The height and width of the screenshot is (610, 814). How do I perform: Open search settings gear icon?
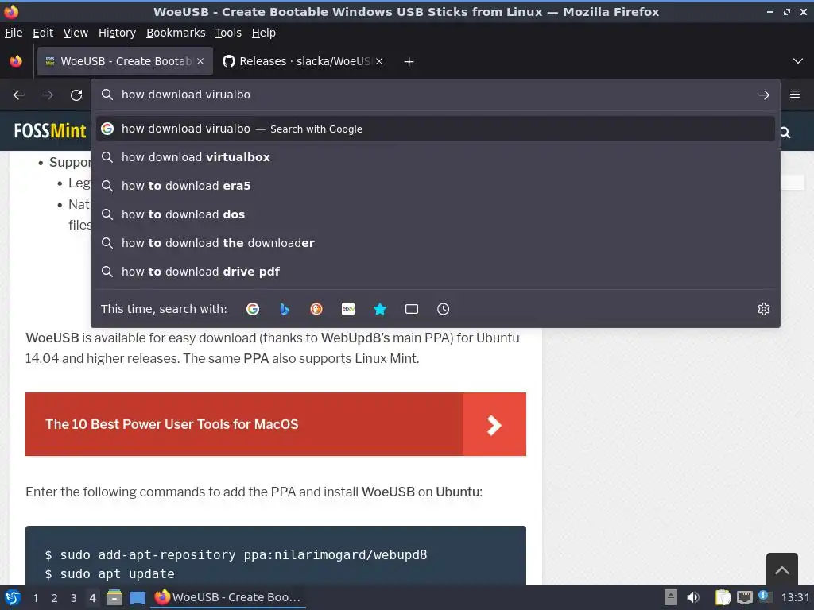[x=764, y=309]
